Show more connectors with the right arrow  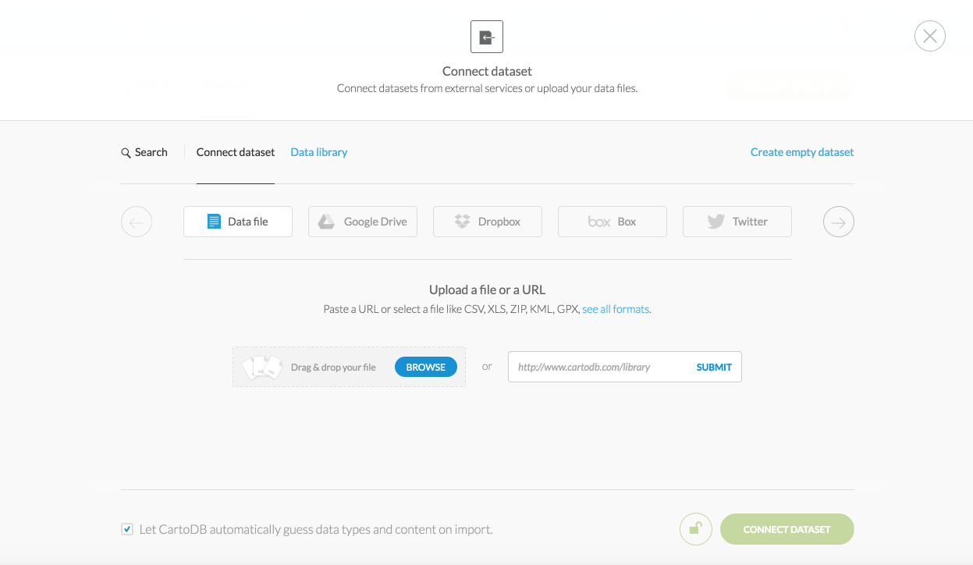point(839,222)
